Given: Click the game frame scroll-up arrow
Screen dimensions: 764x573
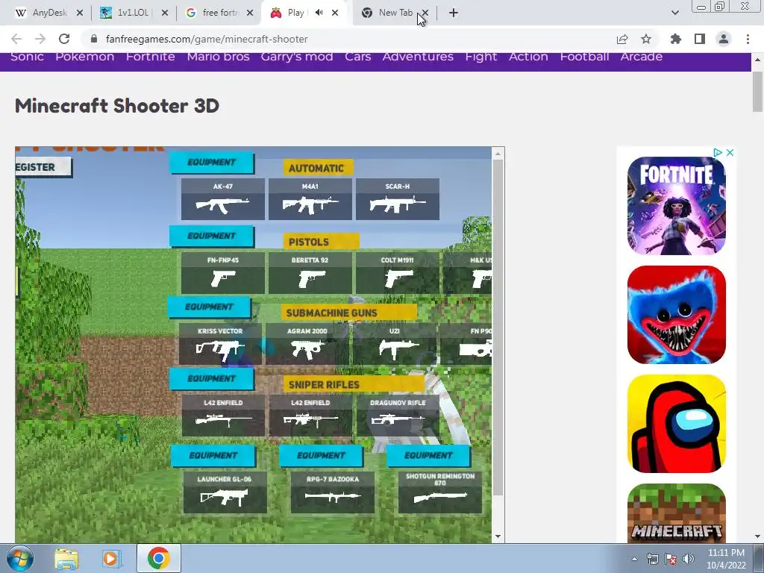Looking at the screenshot, I should coord(498,154).
